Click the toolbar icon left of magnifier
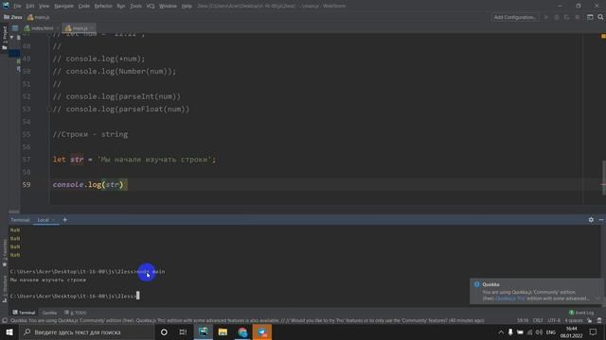Viewport: 606px width, 340px height. click(x=590, y=17)
